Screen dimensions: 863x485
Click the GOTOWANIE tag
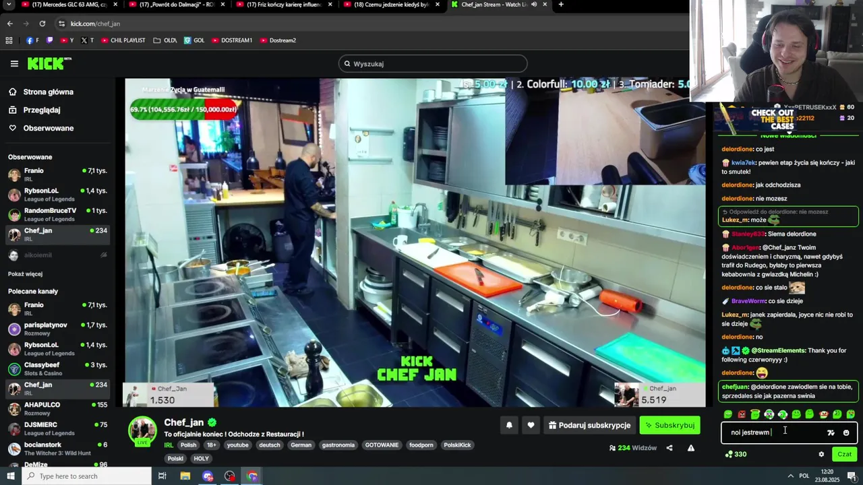tap(382, 445)
